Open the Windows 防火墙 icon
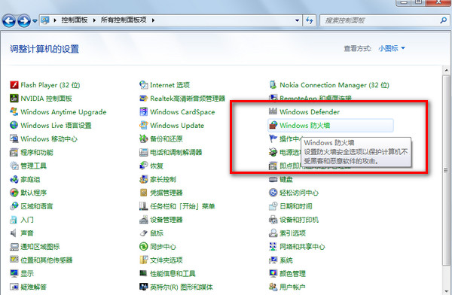Viewport: 452px width, 295px height. coord(273,126)
